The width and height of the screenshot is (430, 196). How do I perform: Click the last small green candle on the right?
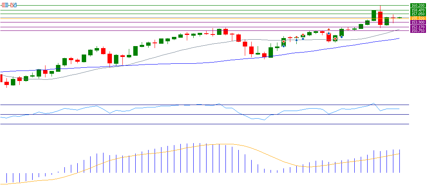tap(400, 18)
